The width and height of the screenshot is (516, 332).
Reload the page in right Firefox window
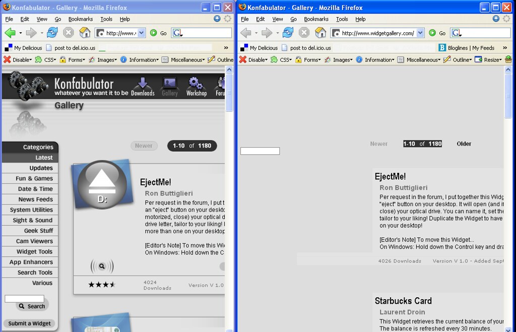[x=288, y=33]
